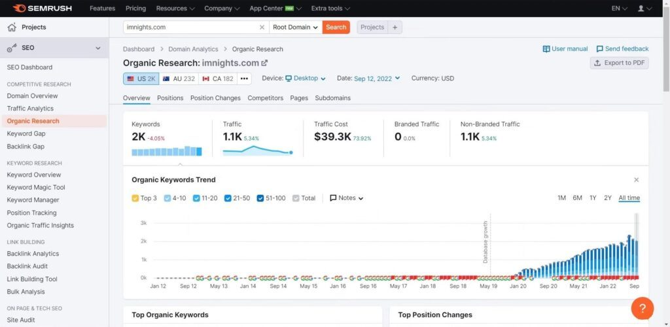Switch to the Subdomains tab
Viewport: 670px width, 327px height.
tap(333, 97)
